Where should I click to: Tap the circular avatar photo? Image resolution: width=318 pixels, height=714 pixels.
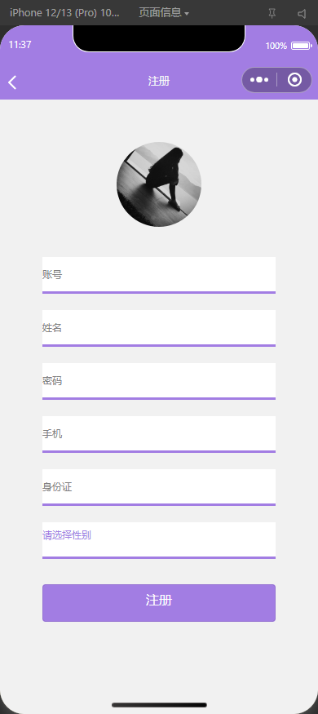tap(159, 184)
